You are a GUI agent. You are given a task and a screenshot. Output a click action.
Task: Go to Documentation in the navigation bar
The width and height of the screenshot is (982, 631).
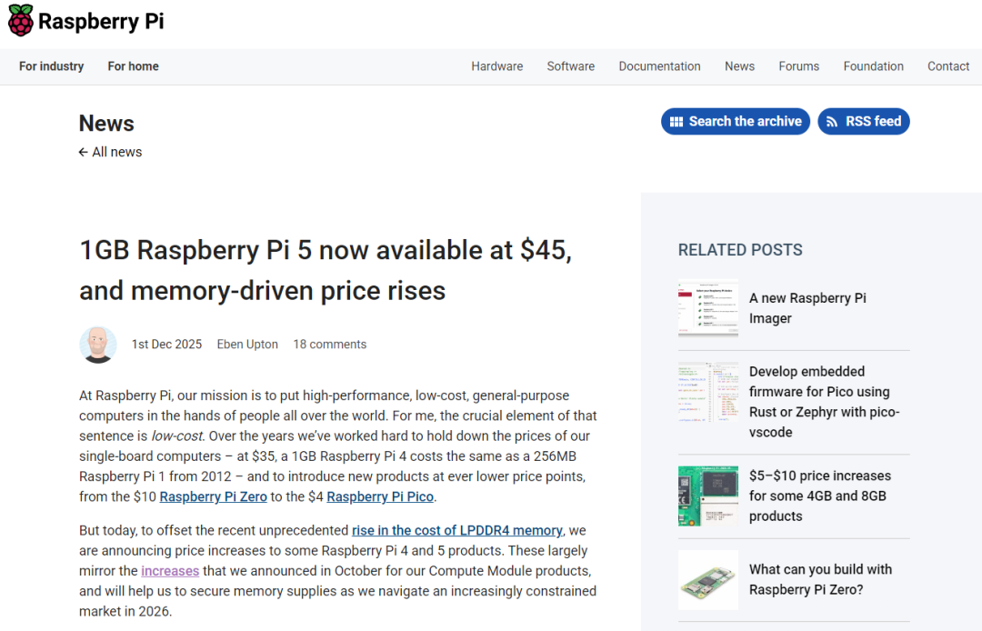tap(659, 66)
